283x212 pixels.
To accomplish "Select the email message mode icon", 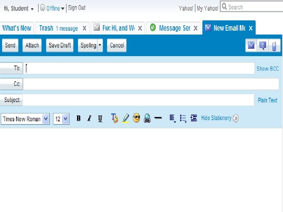I will (251, 46).
